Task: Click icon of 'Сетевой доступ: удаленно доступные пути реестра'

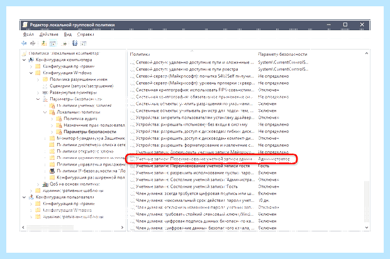Action: tap(132, 69)
